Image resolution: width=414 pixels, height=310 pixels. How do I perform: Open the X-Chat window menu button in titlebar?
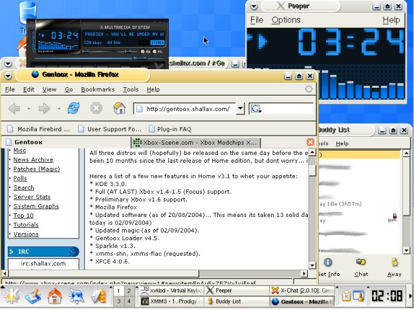click(8, 63)
